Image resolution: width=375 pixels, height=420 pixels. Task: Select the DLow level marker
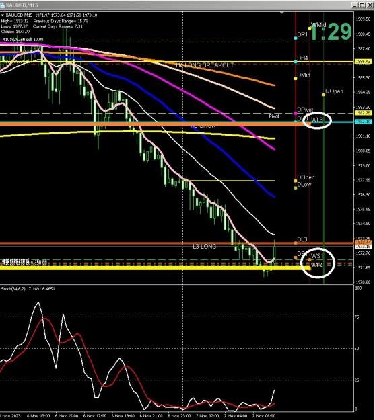[296, 187]
